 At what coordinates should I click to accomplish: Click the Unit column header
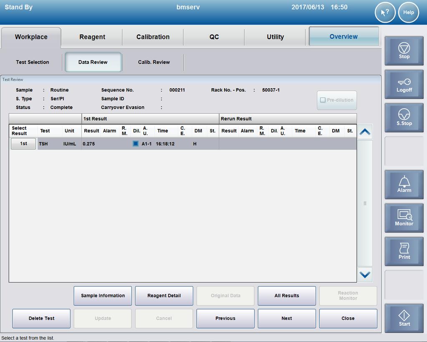point(69,131)
